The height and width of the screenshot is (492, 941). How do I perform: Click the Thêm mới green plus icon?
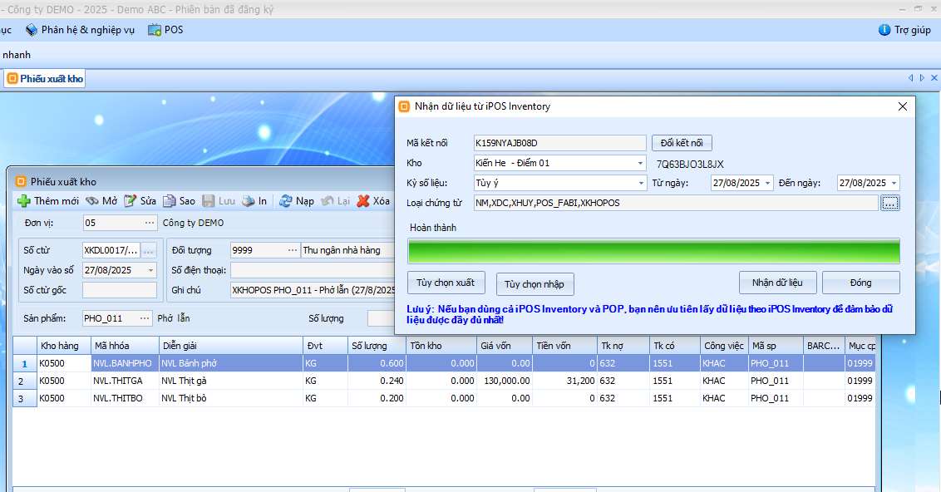click(24, 201)
